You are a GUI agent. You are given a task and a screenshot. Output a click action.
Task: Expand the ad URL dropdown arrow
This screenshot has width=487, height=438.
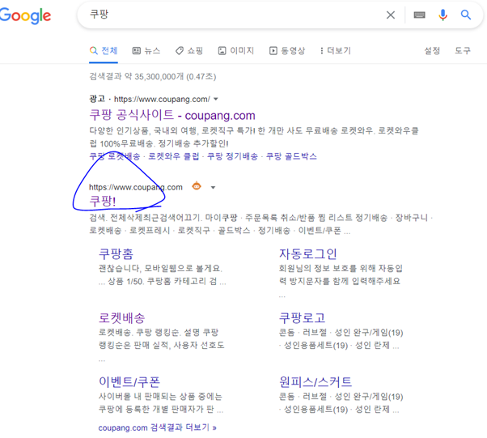(x=216, y=99)
